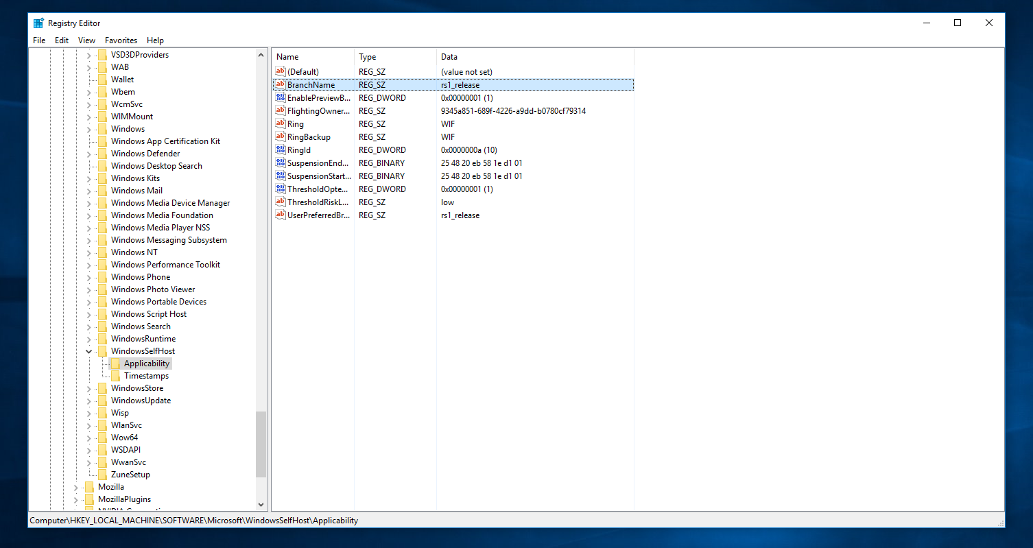Select the Windows Performance Toolkit key
1033x548 pixels.
pyautogui.click(x=165, y=265)
